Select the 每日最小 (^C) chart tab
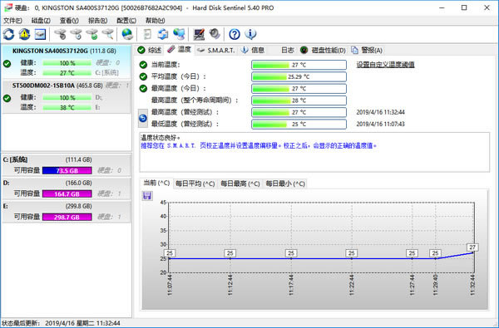 pyautogui.click(x=285, y=184)
